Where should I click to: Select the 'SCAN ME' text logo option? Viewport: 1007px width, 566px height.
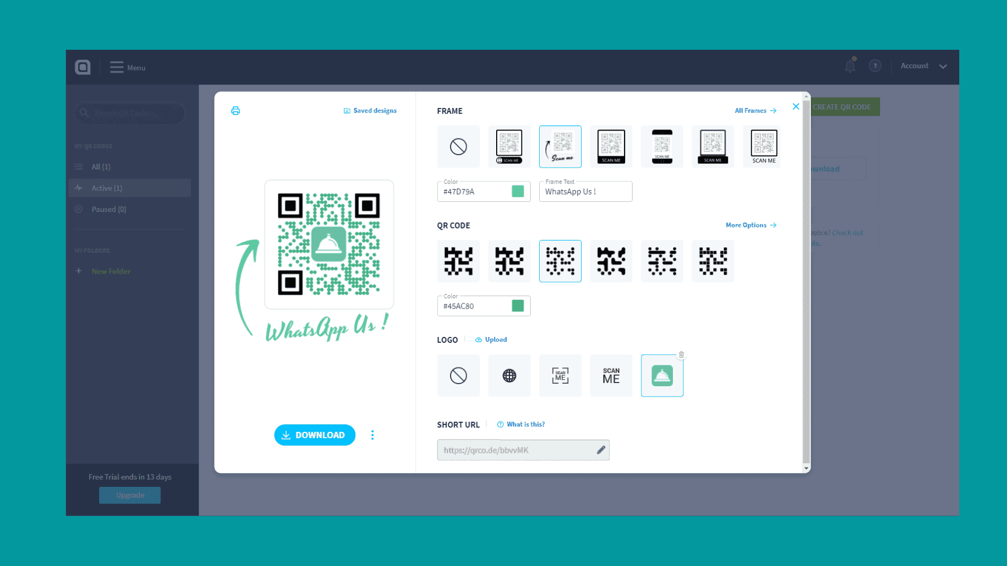[610, 375]
